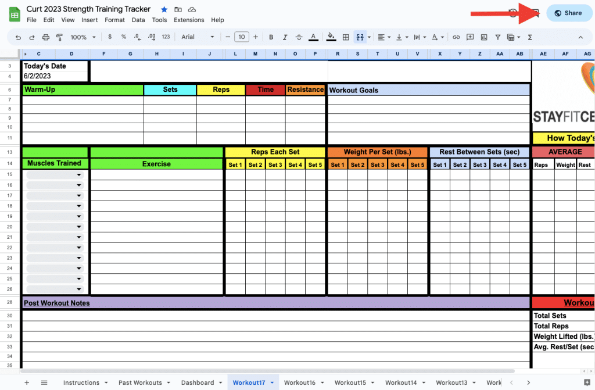Star the Curt 2023 spreadsheet

click(x=164, y=9)
